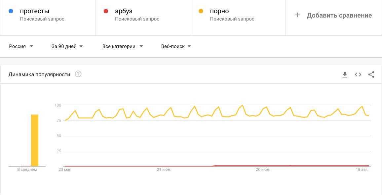Image resolution: width=382 pixels, height=195 pixels.
Task: Edit the протесты search term
Action: click(35, 11)
